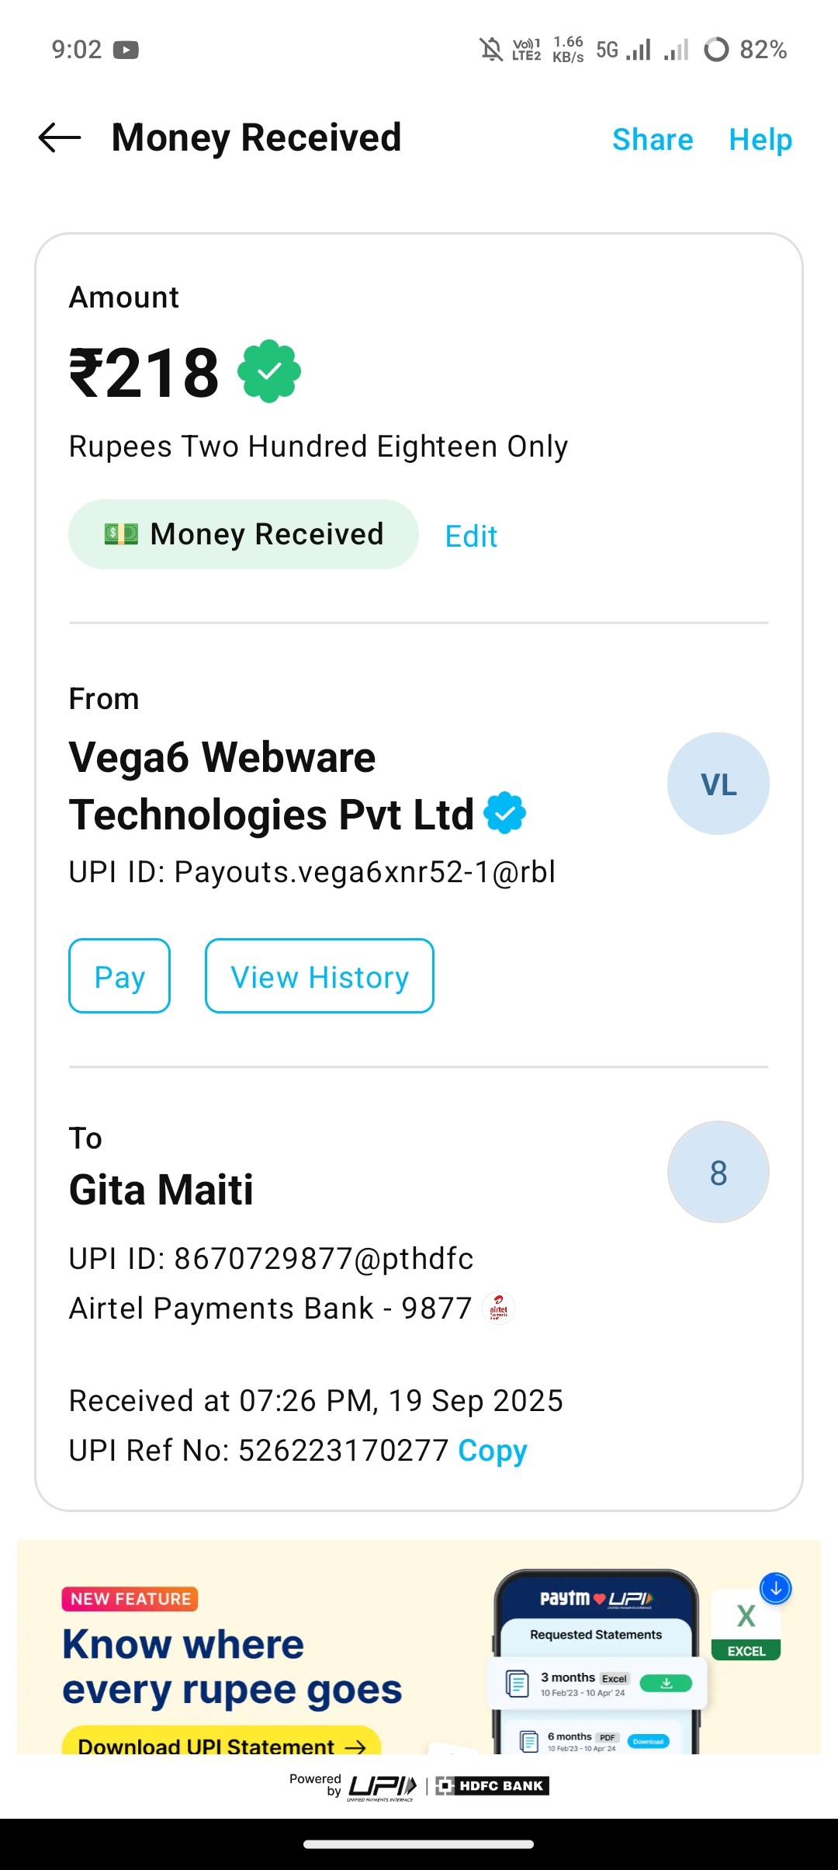Viewport: 838px width, 1870px height.
Task: Edit the Money Received tag
Action: [471, 536]
